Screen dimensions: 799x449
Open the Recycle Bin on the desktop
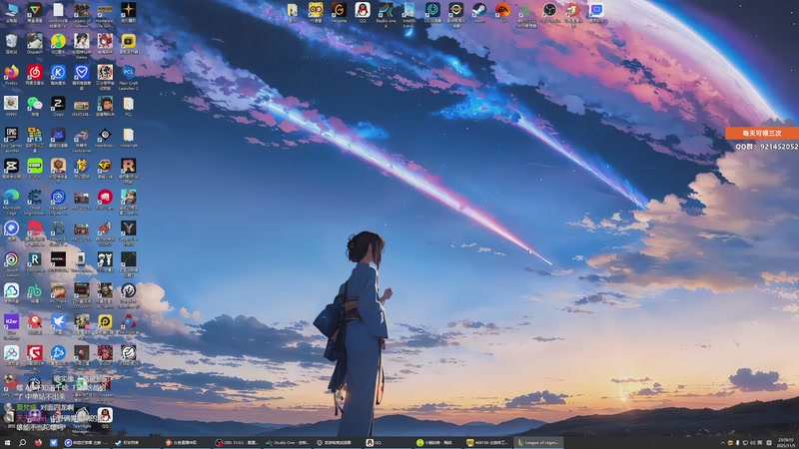point(11,43)
